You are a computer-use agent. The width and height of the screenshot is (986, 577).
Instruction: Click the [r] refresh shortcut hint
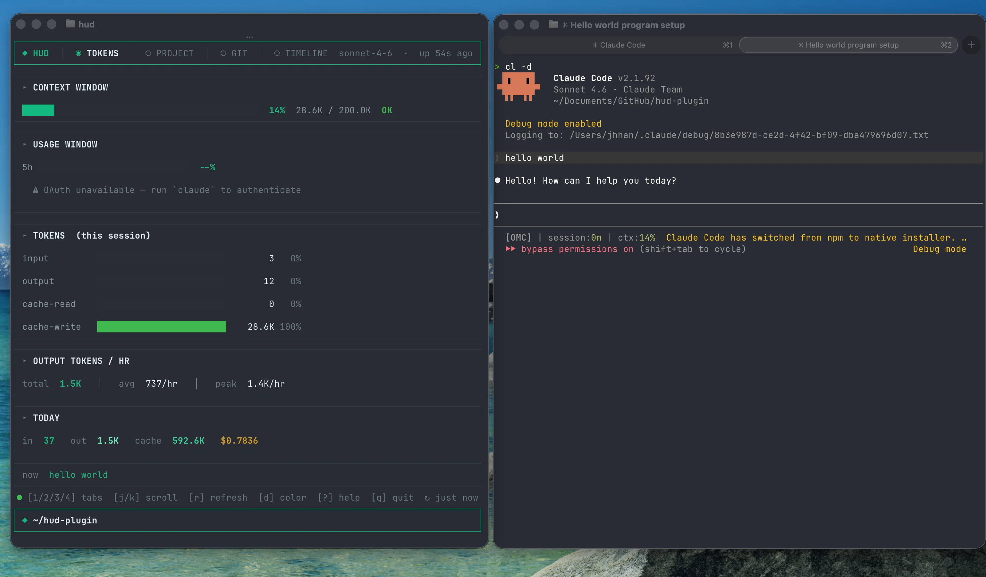218,498
